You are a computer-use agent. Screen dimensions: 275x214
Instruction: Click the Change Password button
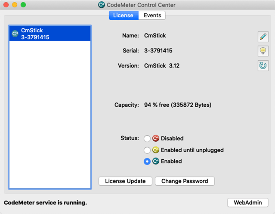[x=185, y=181]
